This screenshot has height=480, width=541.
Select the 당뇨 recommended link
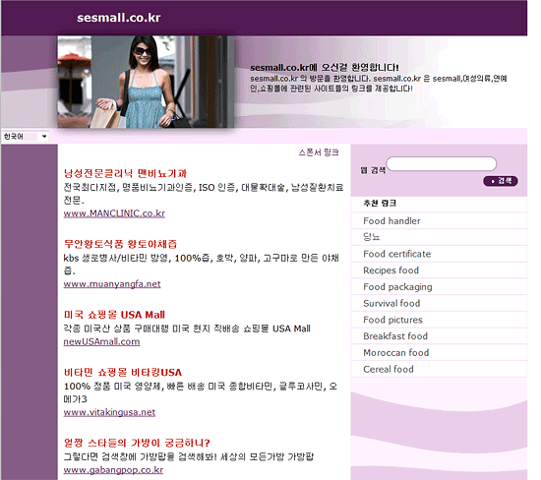(x=371, y=237)
